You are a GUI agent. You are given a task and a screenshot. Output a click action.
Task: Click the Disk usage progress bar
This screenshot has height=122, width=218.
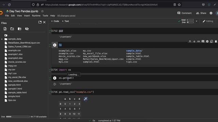(x=18, y=117)
